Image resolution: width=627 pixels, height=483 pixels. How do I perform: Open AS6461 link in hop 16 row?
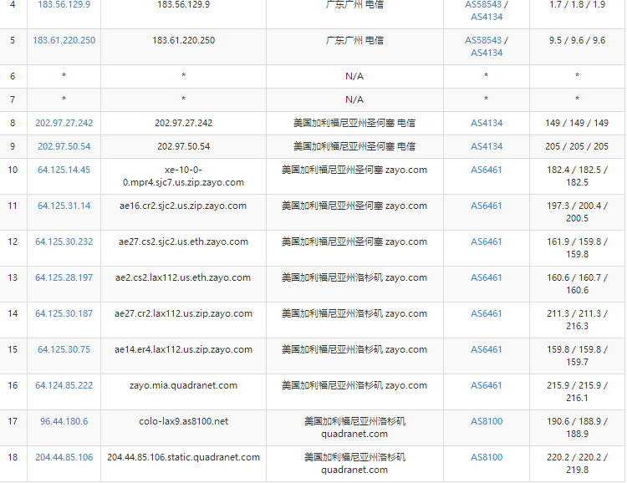pyautogui.click(x=487, y=386)
